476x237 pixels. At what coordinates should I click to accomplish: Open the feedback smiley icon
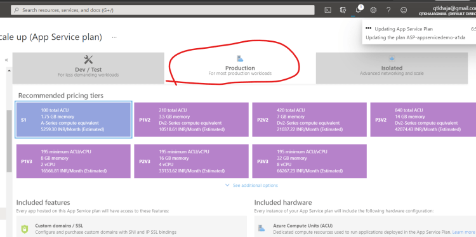pyautogui.click(x=404, y=10)
